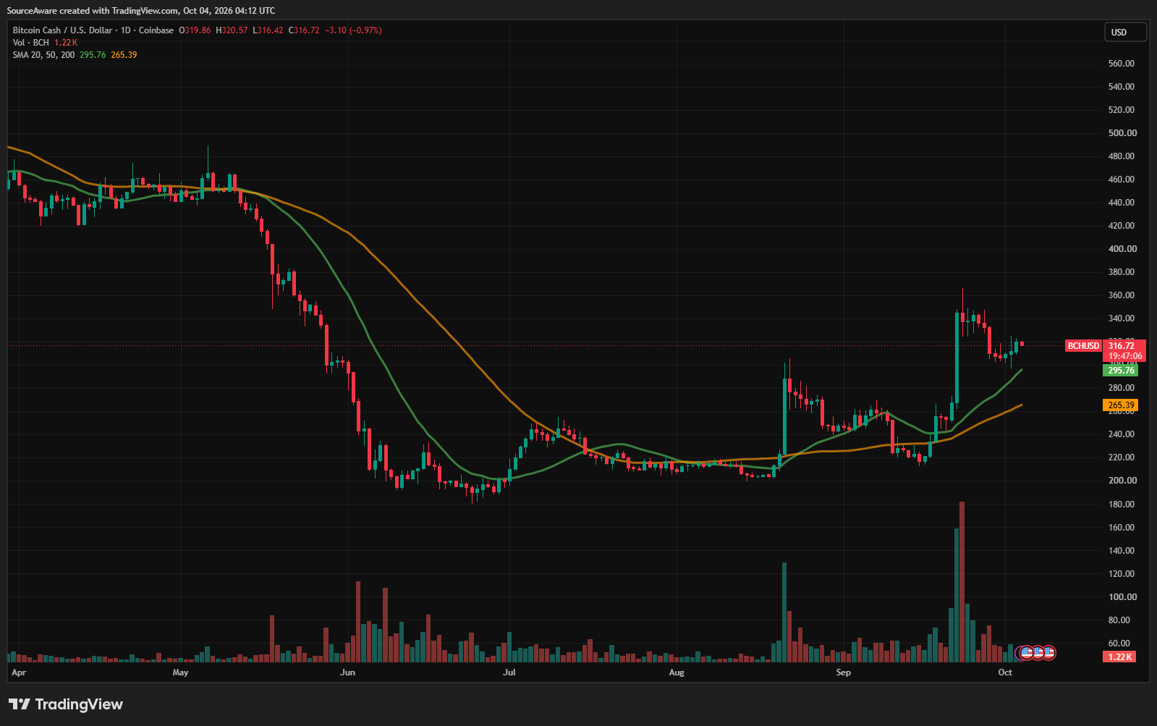Click the orange 265.39 price axis label
The width and height of the screenshot is (1157, 726).
pyautogui.click(x=1120, y=405)
